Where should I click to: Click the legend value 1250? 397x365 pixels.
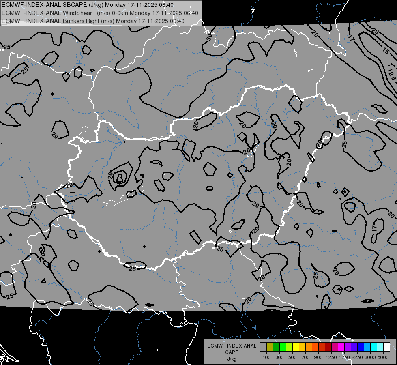[x=331, y=357]
